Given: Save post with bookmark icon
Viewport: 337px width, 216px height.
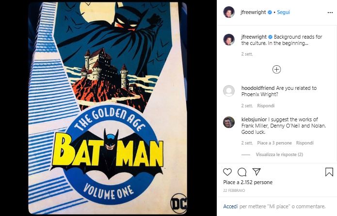Looking at the screenshot, I should point(329,172).
